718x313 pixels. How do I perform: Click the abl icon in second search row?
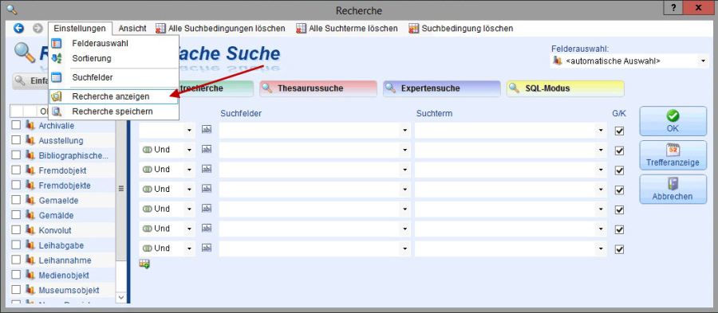click(x=207, y=150)
